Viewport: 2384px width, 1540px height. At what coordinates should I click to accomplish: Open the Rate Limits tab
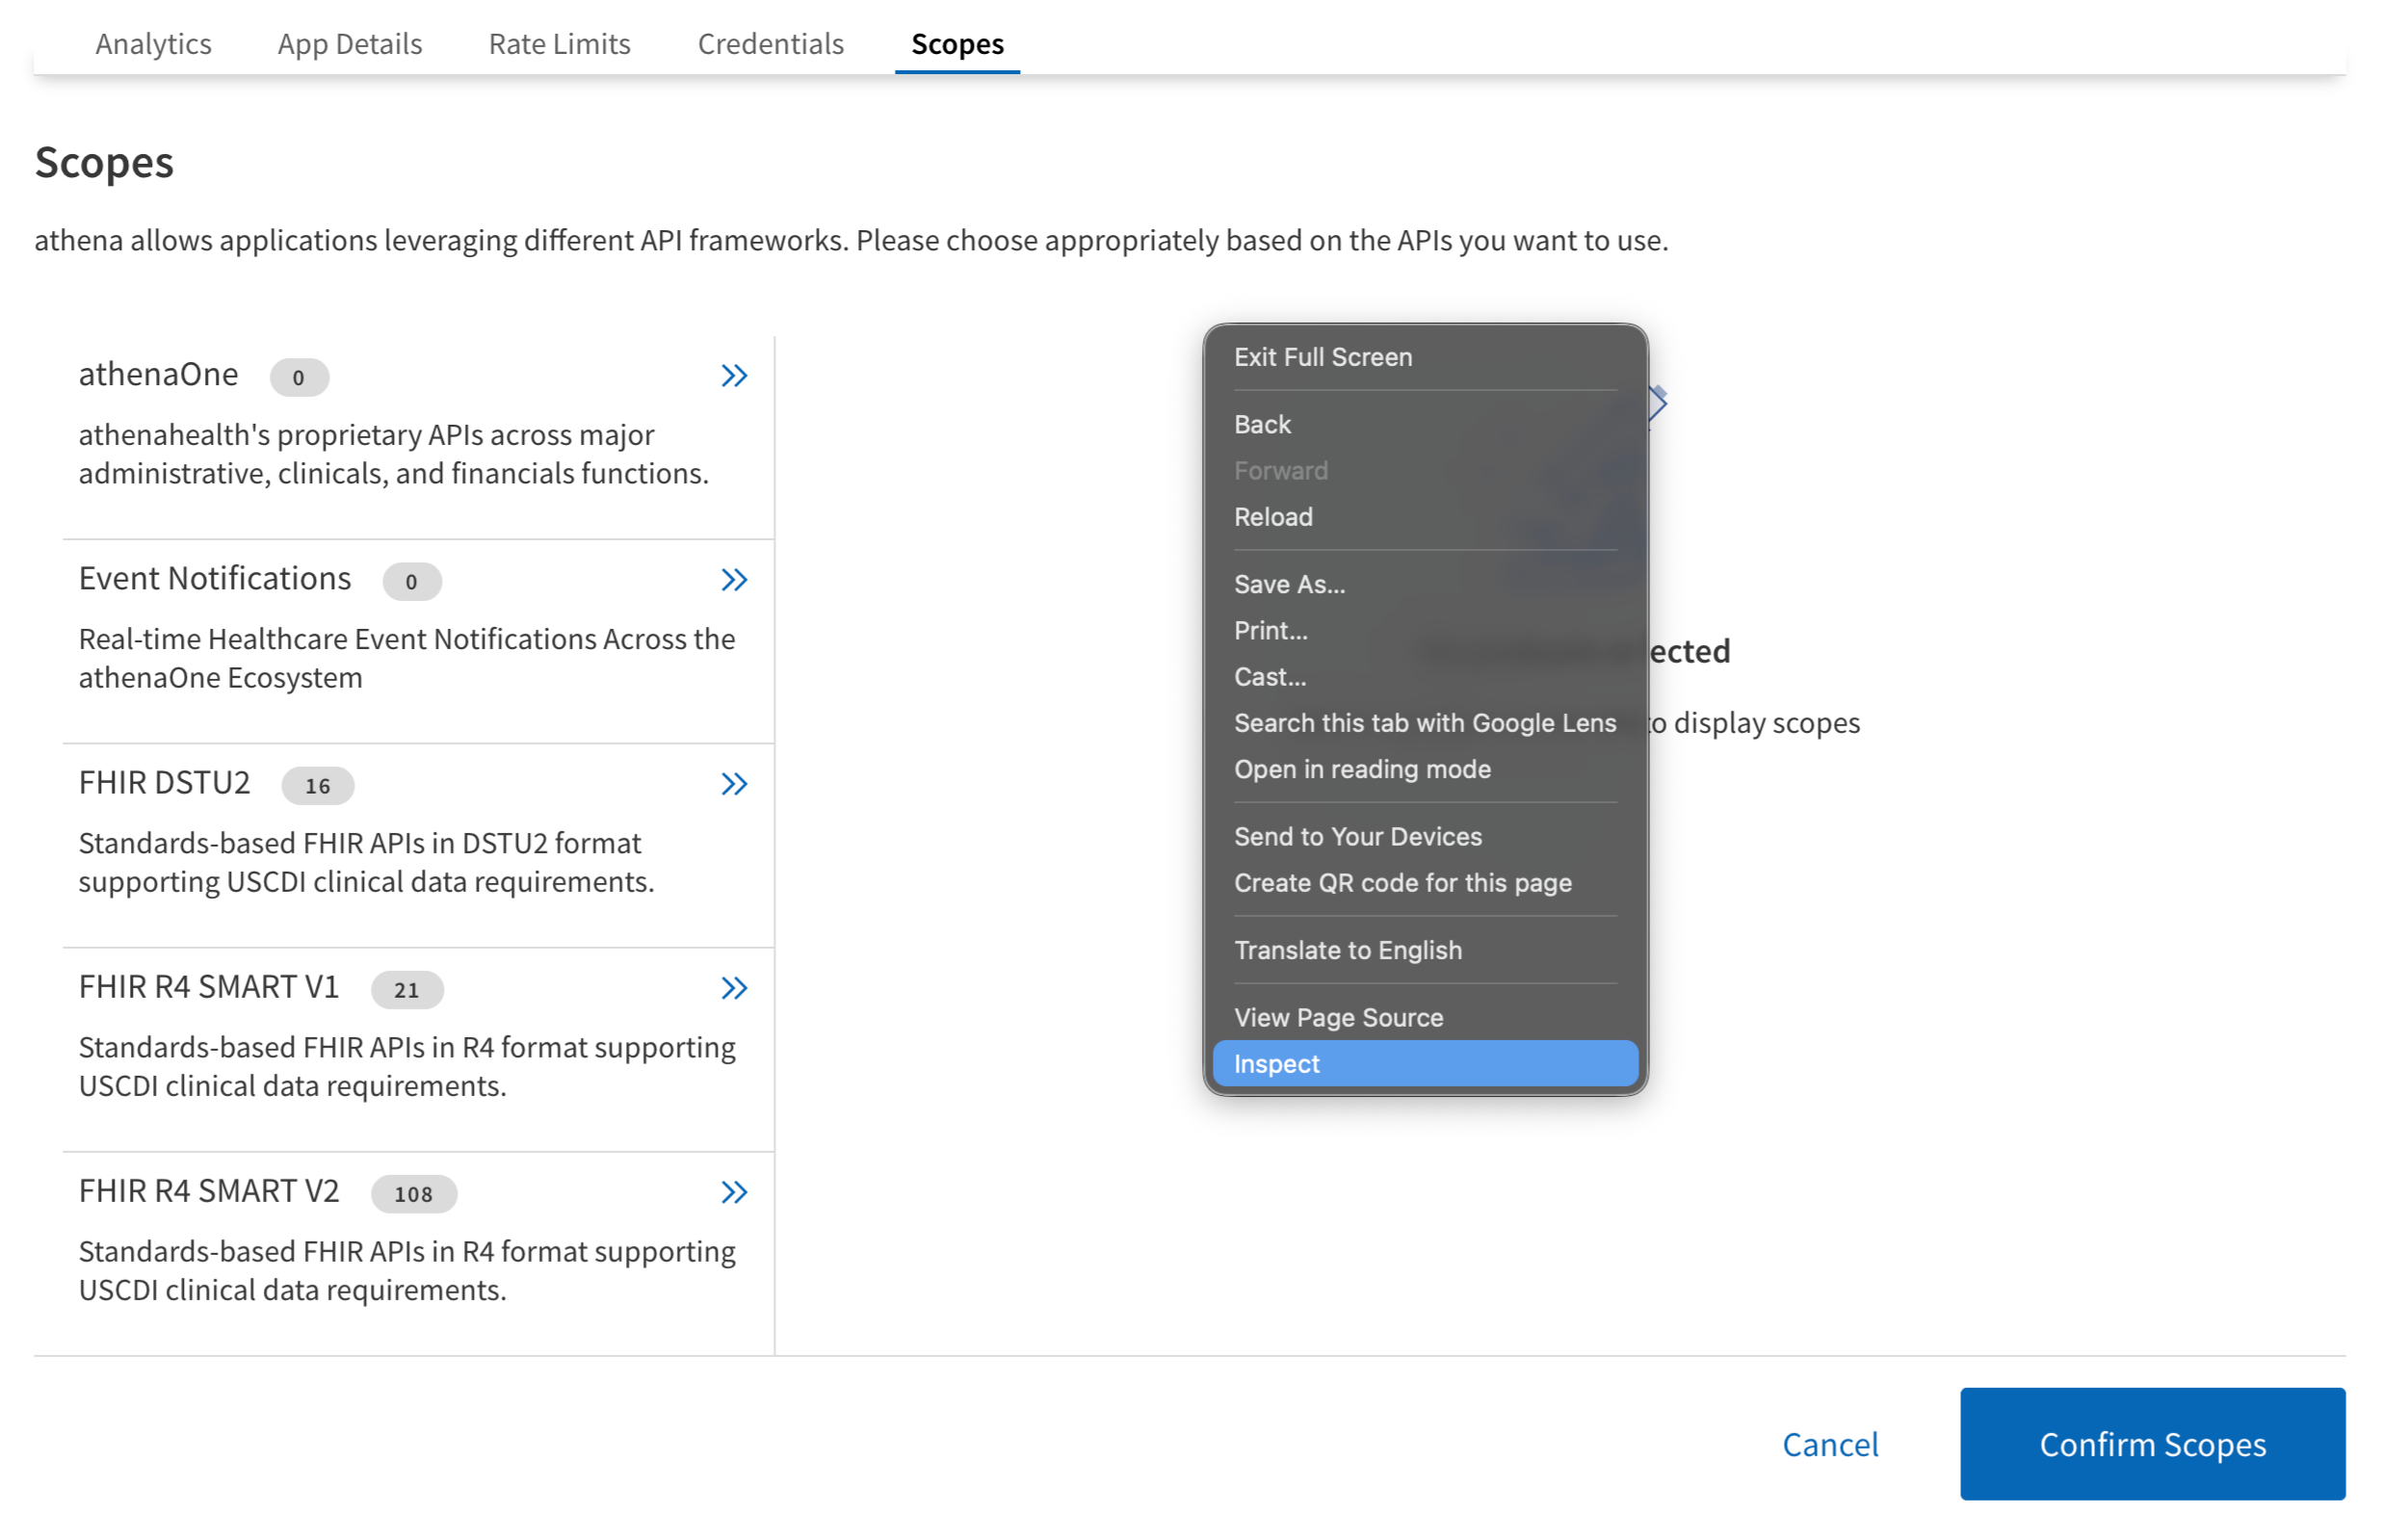tap(559, 44)
